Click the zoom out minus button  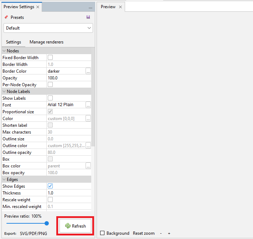click(161, 233)
